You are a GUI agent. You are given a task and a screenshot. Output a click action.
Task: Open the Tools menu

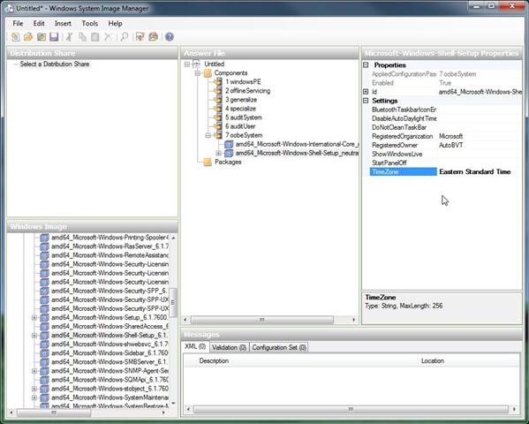pyautogui.click(x=90, y=23)
